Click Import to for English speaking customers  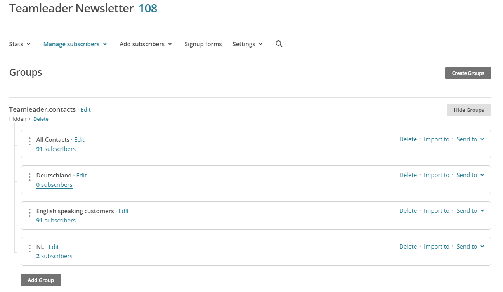point(436,211)
